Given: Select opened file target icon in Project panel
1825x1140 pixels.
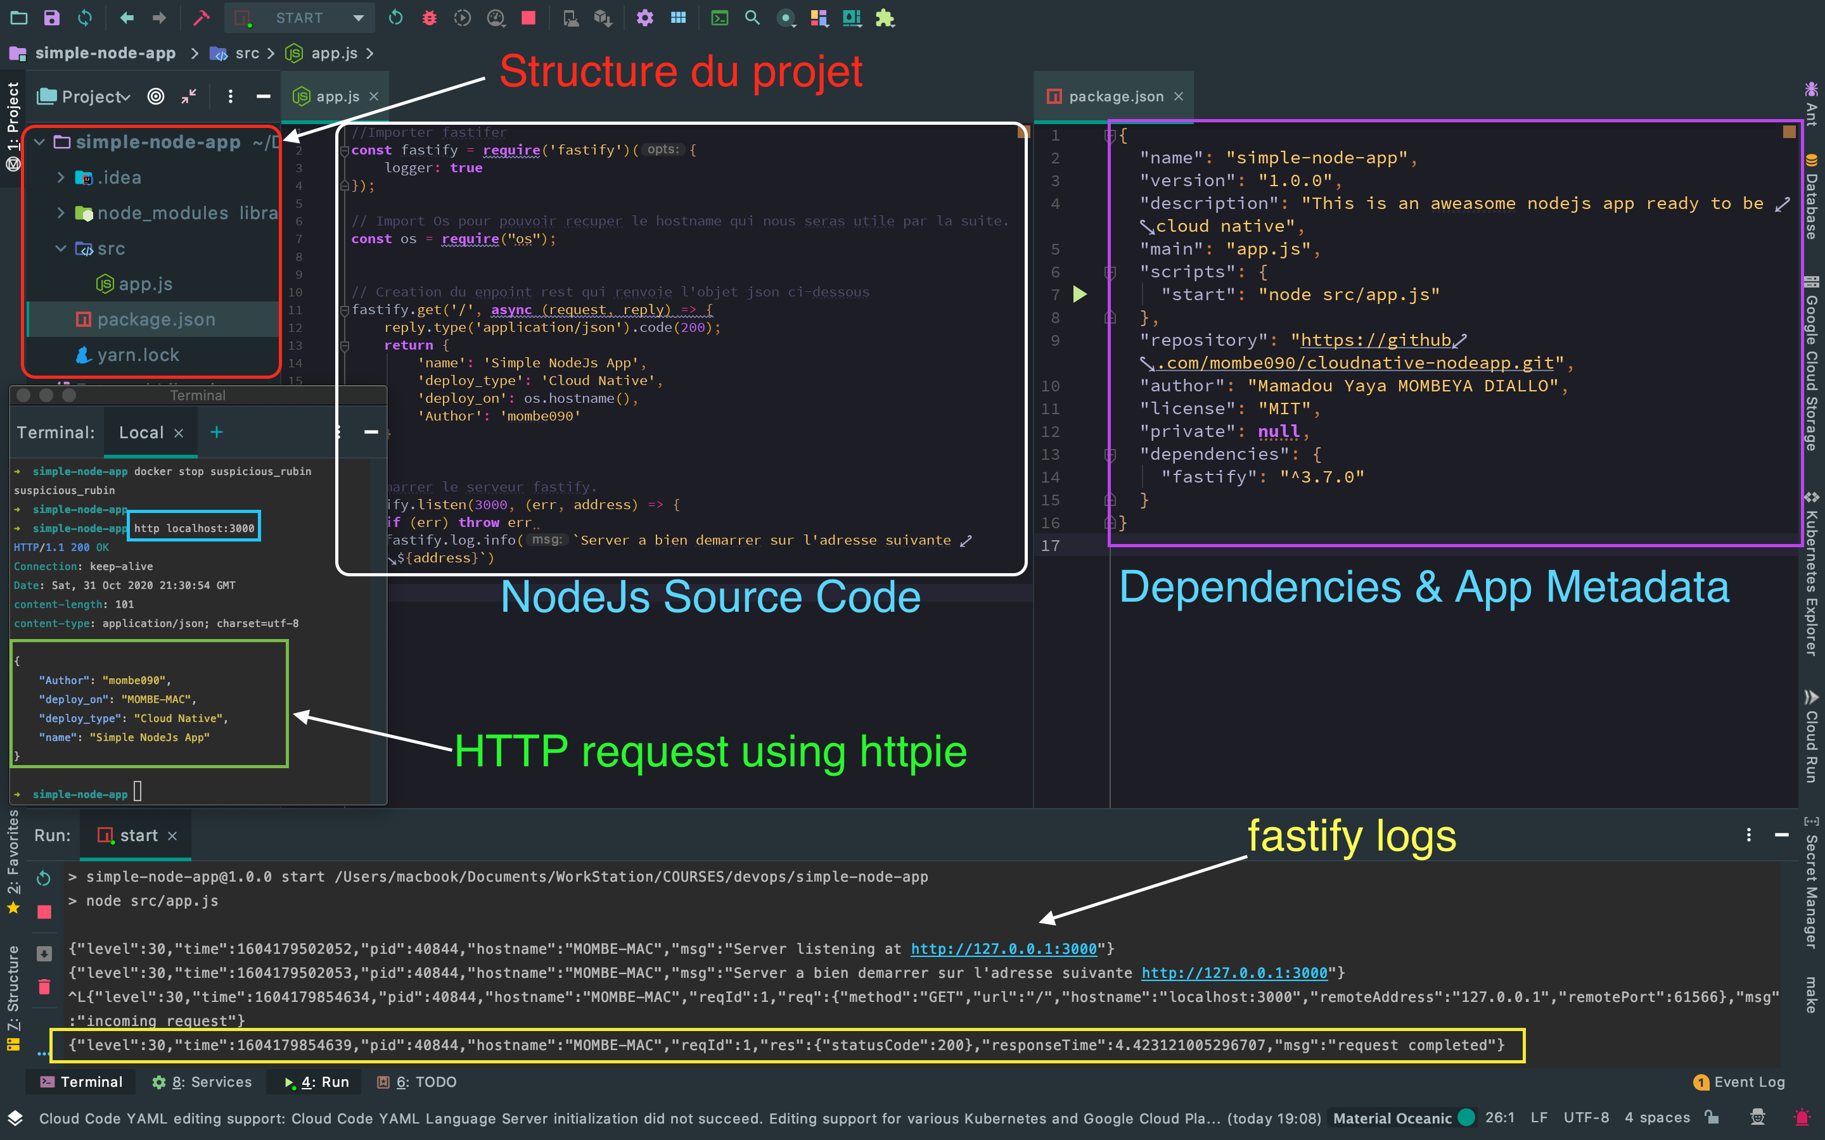Looking at the screenshot, I should (x=156, y=96).
